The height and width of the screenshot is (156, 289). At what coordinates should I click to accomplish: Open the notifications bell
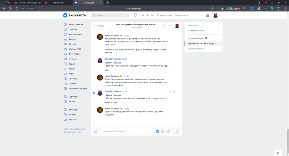click(136, 15)
